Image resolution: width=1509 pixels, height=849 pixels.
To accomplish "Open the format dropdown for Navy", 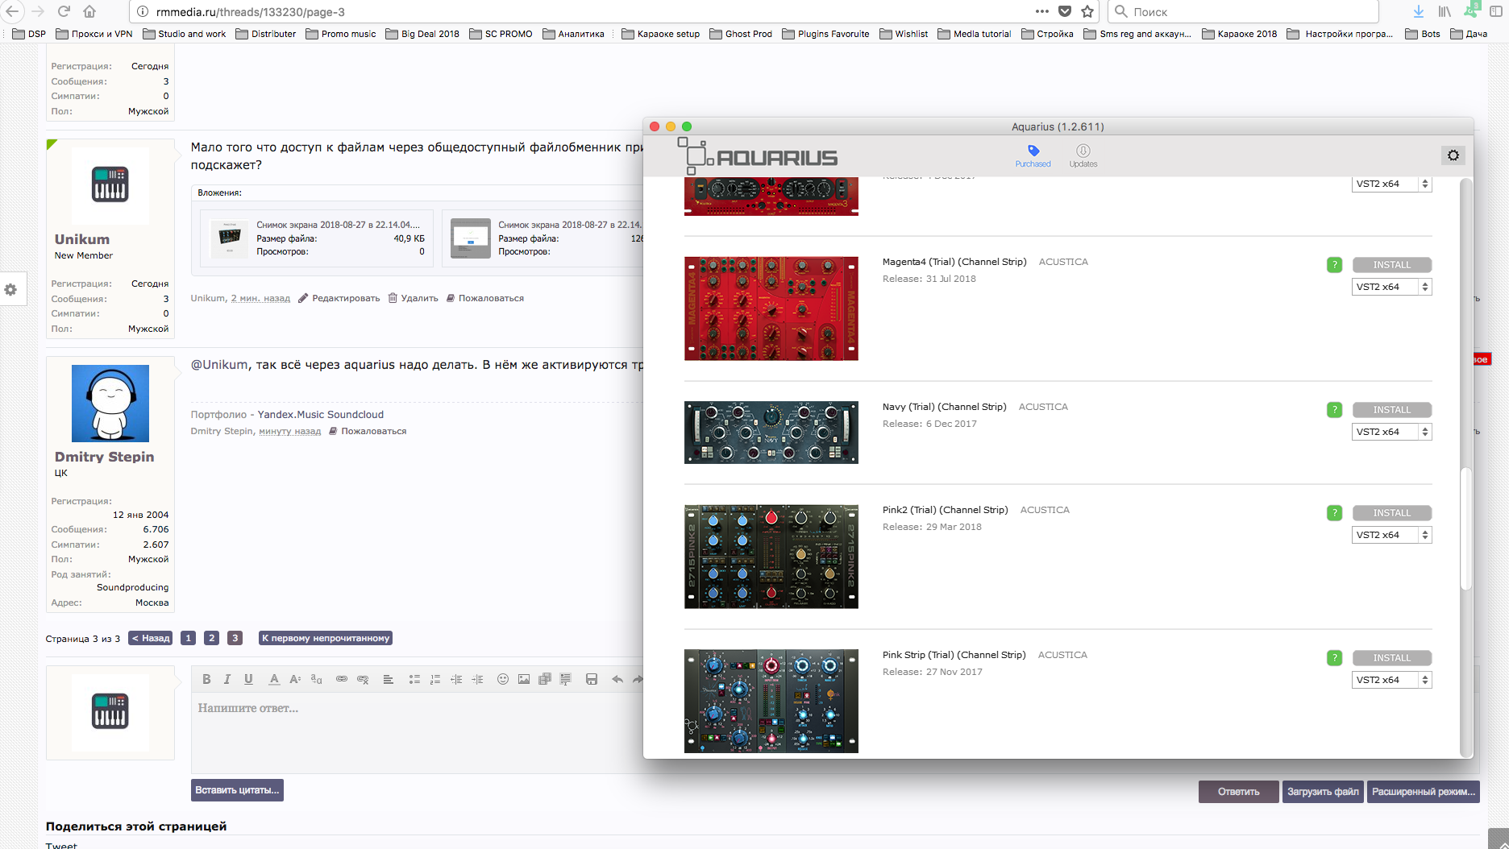I will point(1392,432).
